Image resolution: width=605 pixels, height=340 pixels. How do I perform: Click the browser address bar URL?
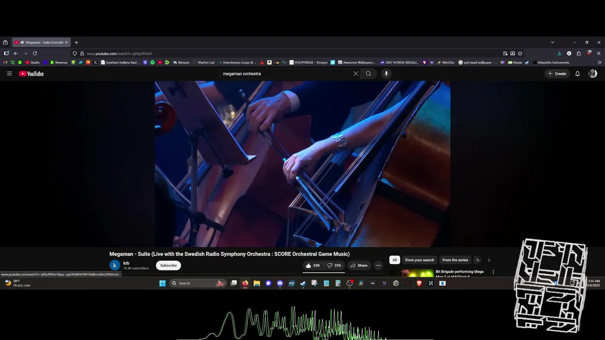(119, 53)
